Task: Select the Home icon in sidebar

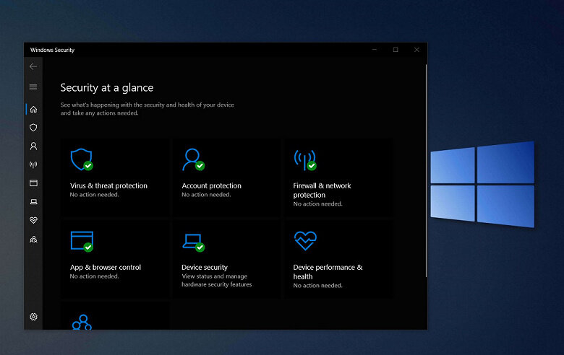Action: pyautogui.click(x=33, y=109)
